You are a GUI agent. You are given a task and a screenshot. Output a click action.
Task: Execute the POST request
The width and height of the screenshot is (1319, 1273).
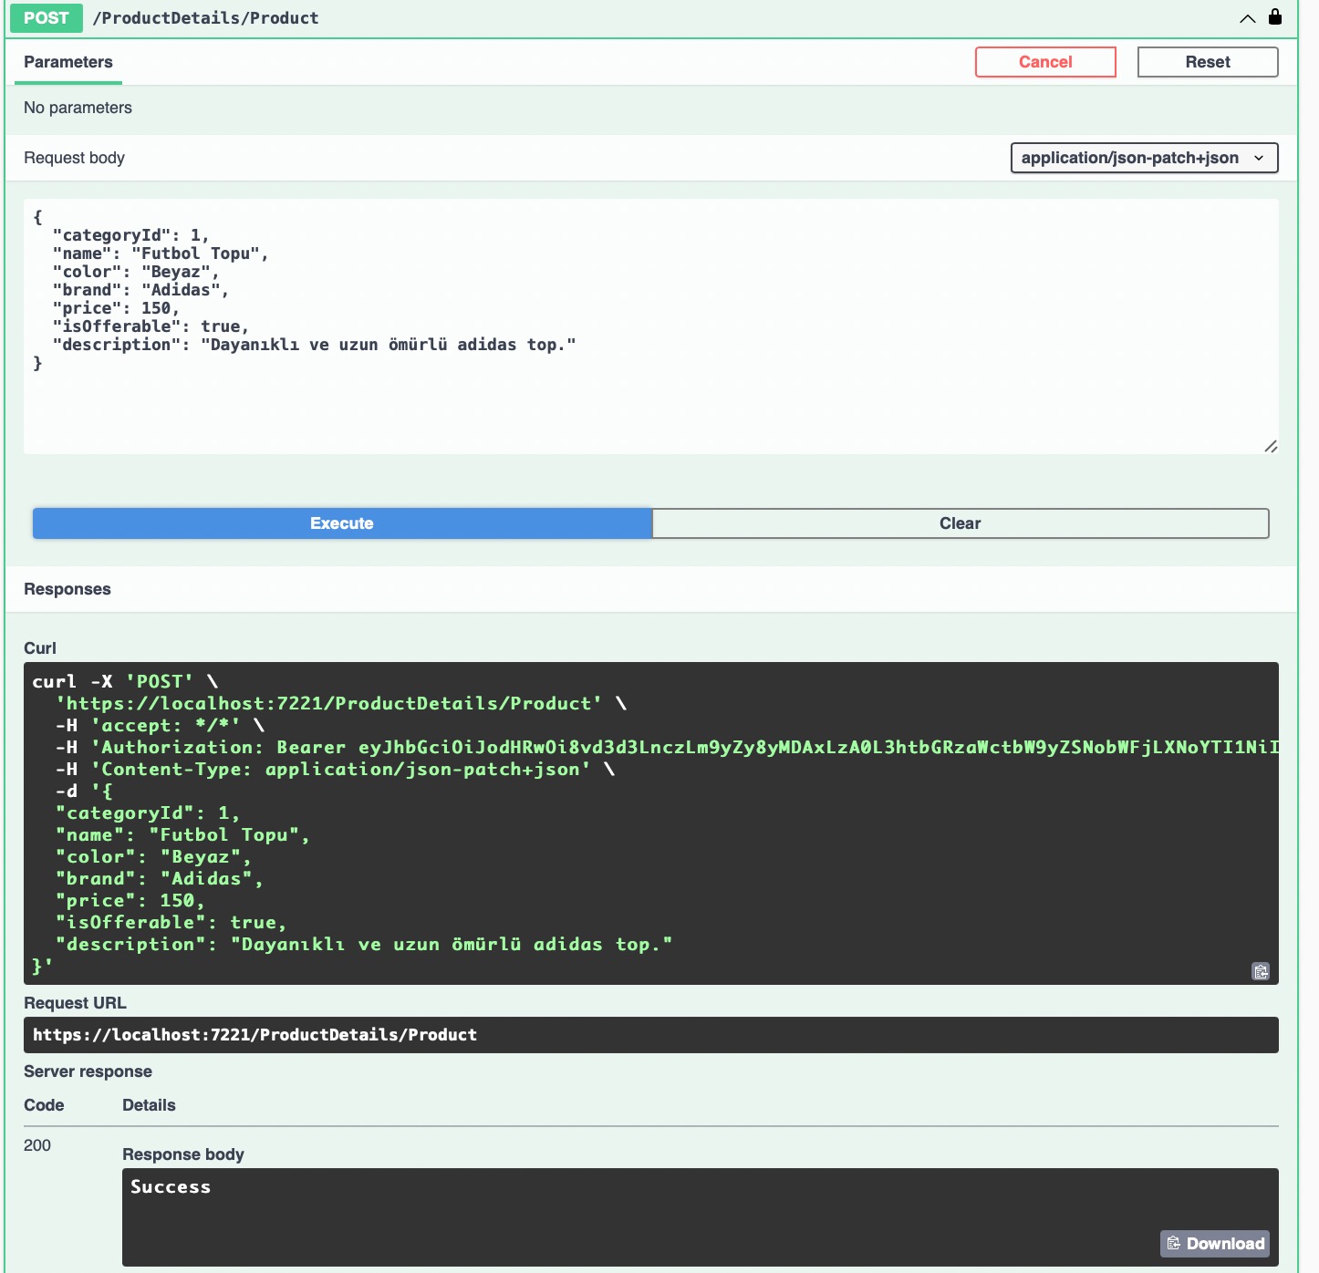(x=341, y=523)
